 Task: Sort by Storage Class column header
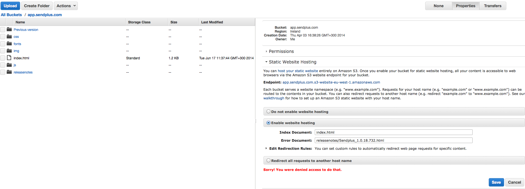(147, 22)
